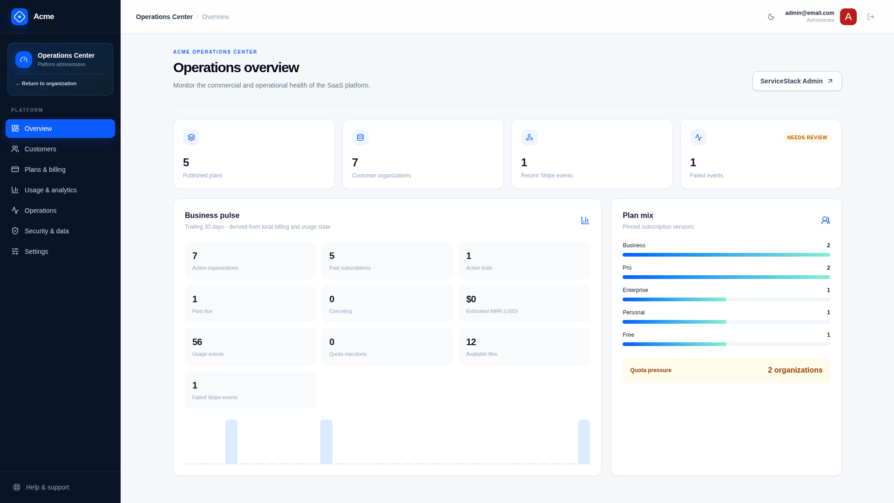Click the Help & support lifebuoy icon
The height and width of the screenshot is (503, 894).
[17, 487]
